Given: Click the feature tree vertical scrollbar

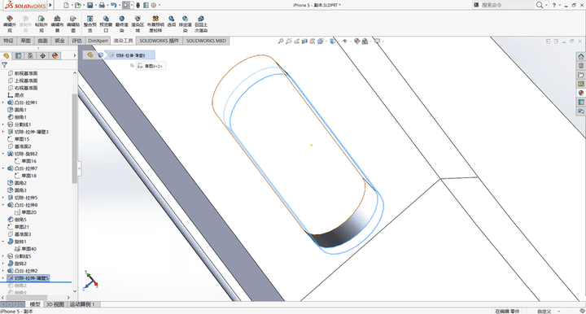Looking at the screenshot, I should 74,138.
